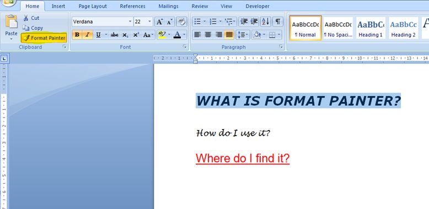Expand the highlight color arrow
This screenshot has width=429, height=209.
coord(169,35)
